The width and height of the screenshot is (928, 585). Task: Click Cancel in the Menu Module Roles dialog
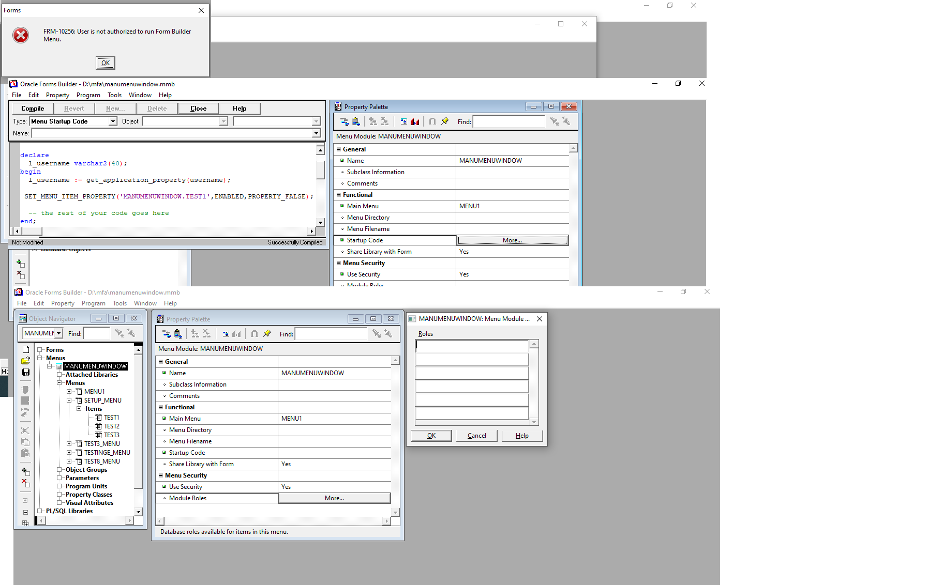pos(476,436)
